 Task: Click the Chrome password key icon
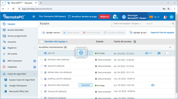coord(164,9)
